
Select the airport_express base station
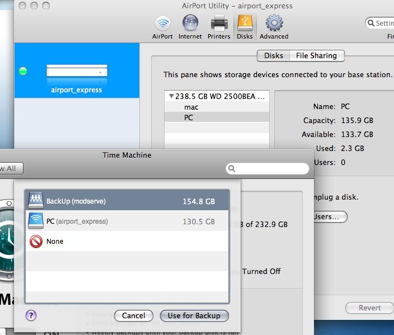point(77,70)
